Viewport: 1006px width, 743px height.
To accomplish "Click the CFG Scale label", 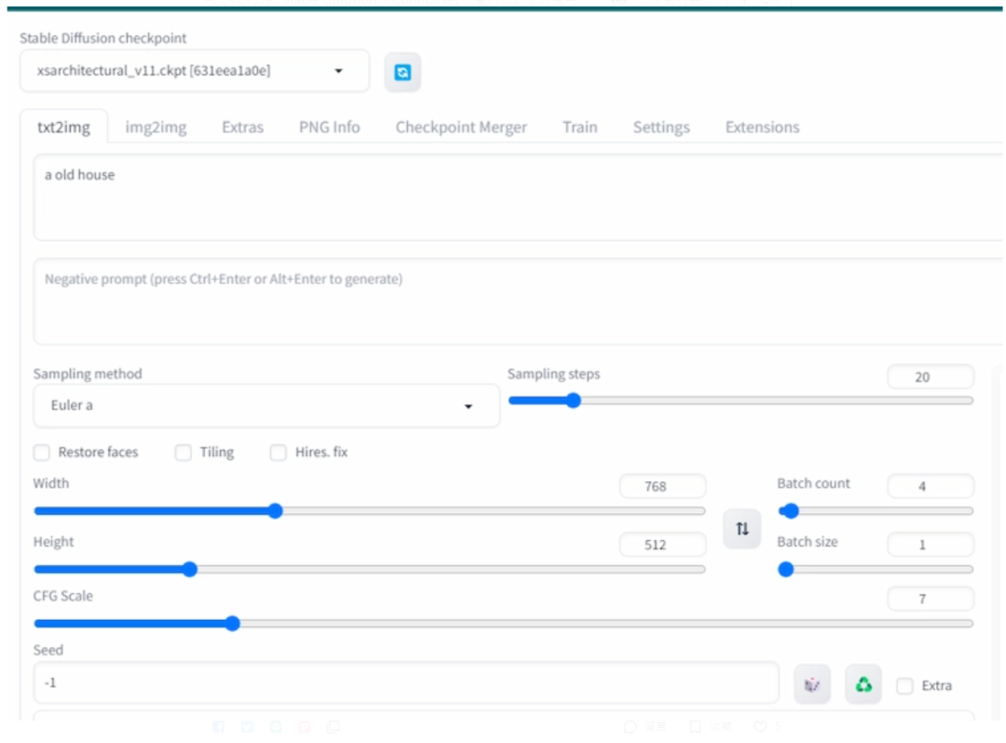I will click(63, 596).
